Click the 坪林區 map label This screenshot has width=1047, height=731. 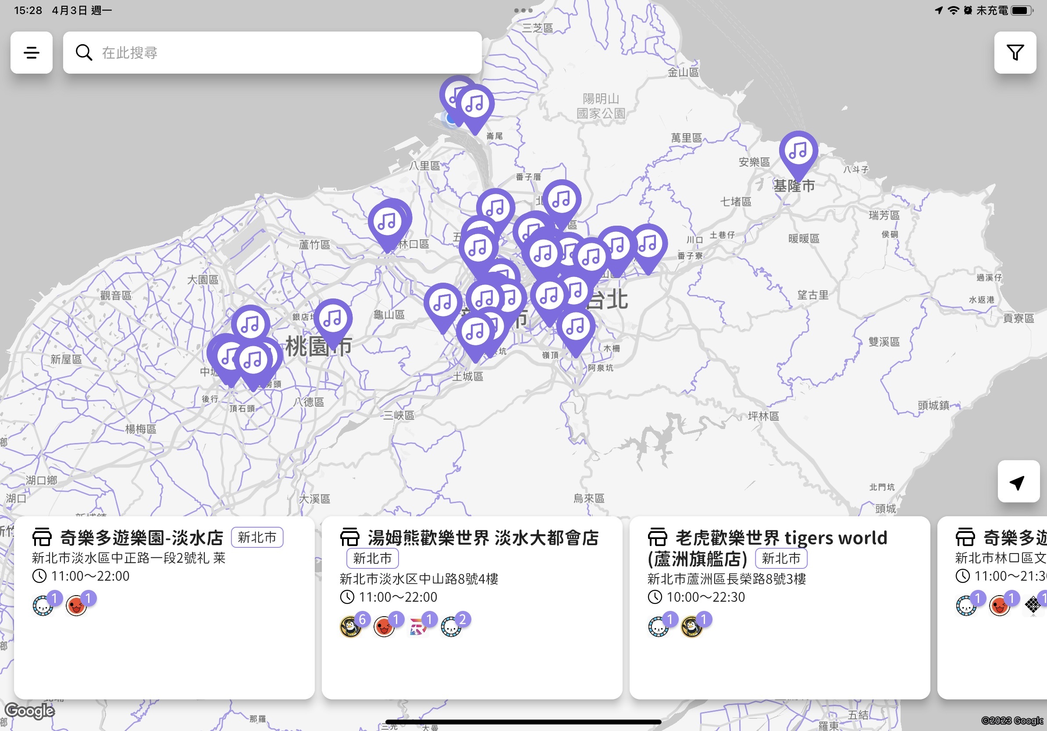pos(763,415)
